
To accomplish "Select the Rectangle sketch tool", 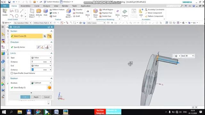I will 17,11.
